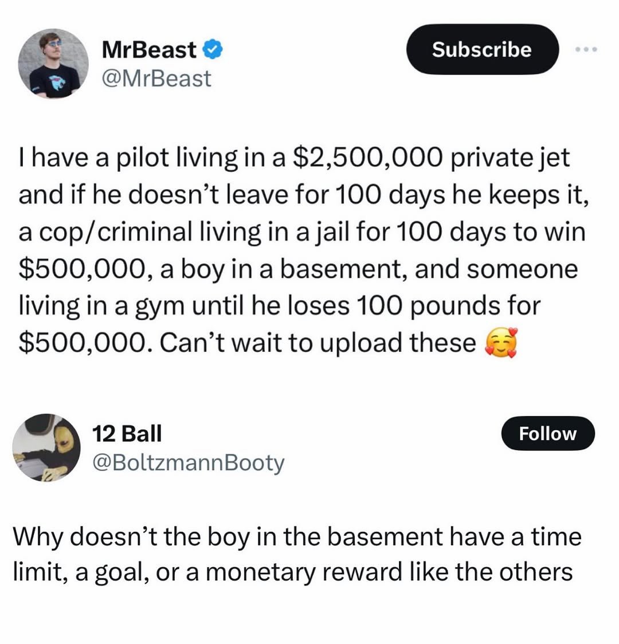Click the 12 Ball display name
Screen dimensions: 619x644
[x=127, y=433]
